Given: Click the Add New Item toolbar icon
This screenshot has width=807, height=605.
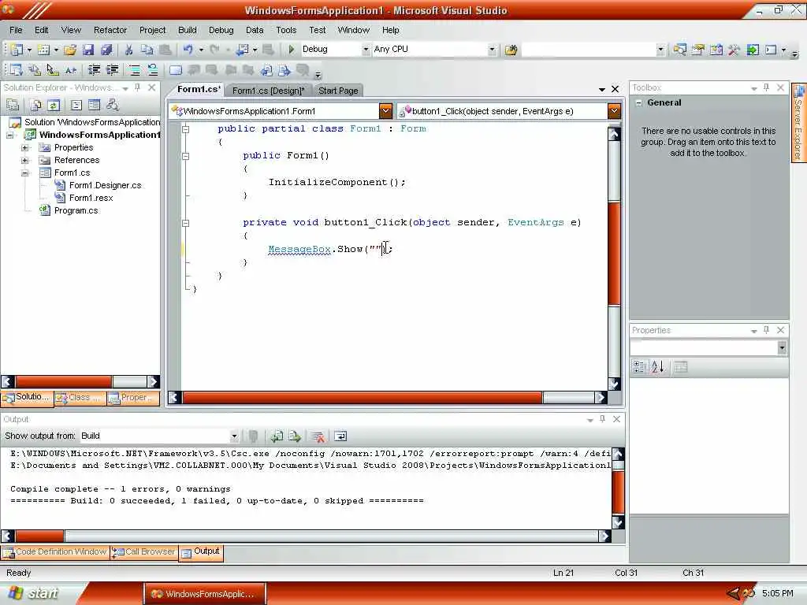Looking at the screenshot, I should 44,50.
